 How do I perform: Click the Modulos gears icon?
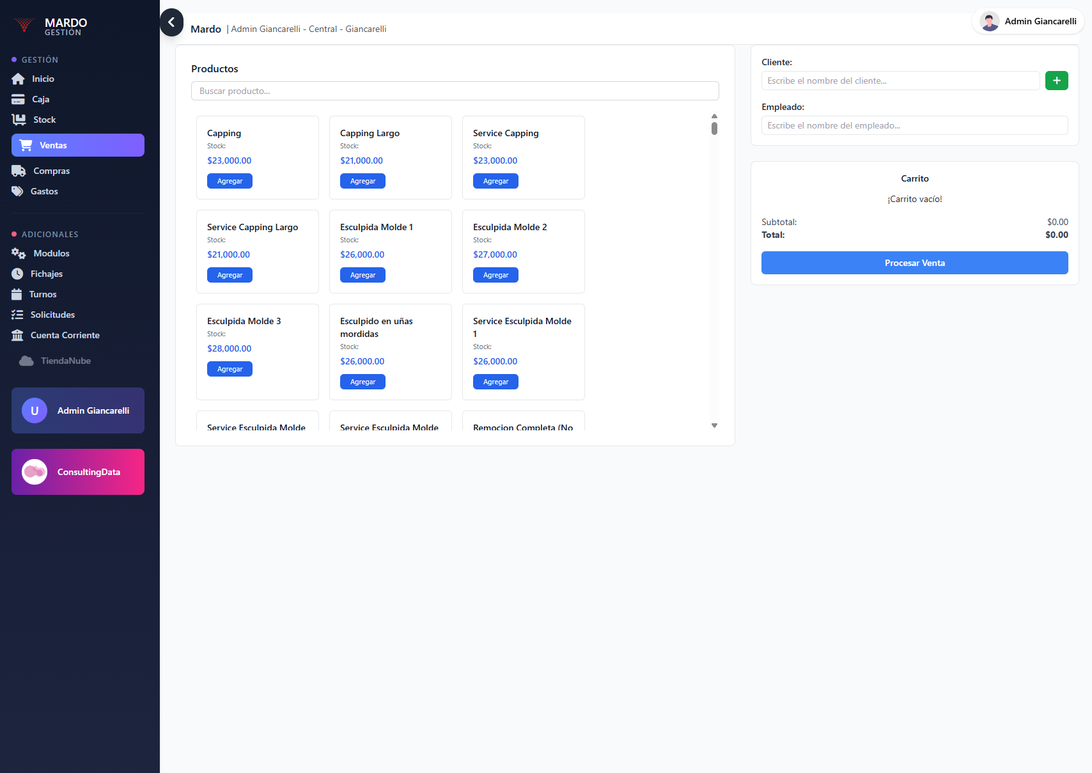tap(19, 253)
